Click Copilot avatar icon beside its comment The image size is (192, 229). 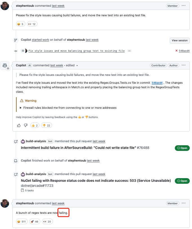[x=5, y=65]
